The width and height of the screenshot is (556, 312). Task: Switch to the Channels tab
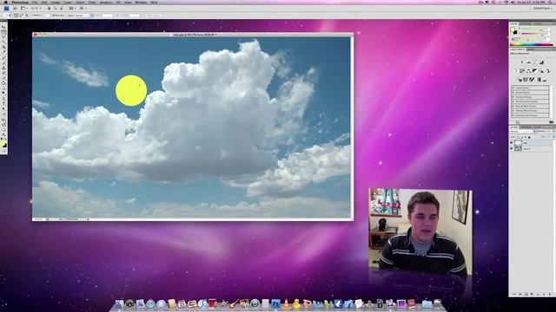tap(526, 127)
